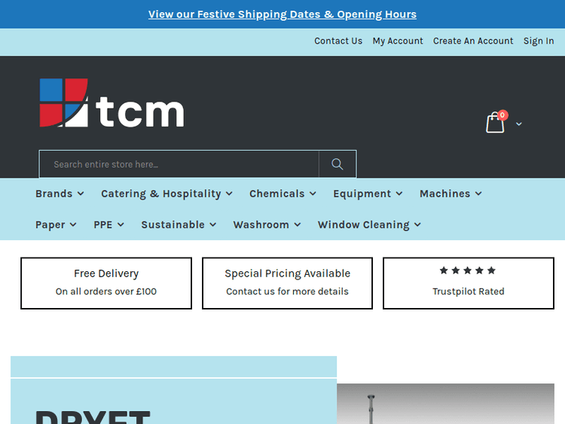Open the Window Cleaning menu
This screenshot has width=565, height=424.
[x=369, y=224]
